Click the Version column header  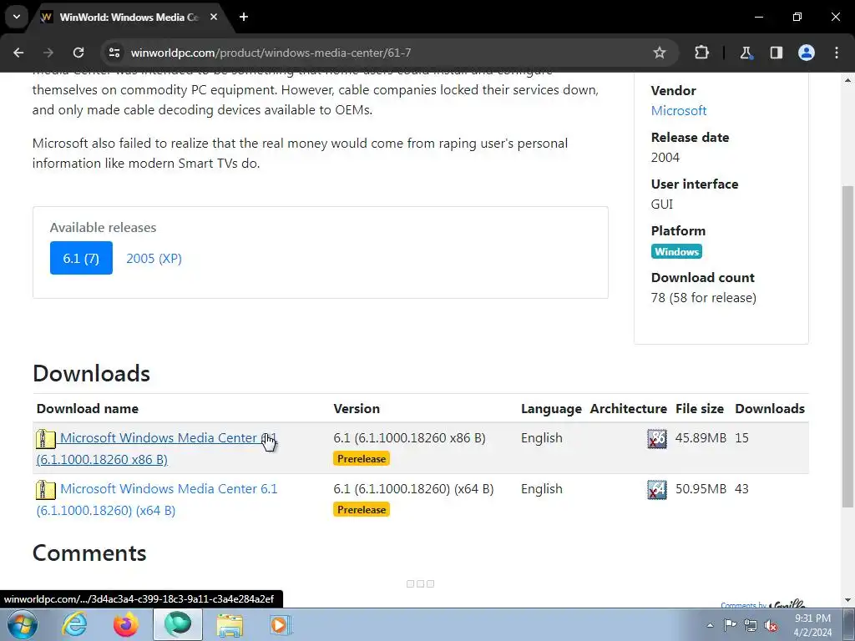357,409
